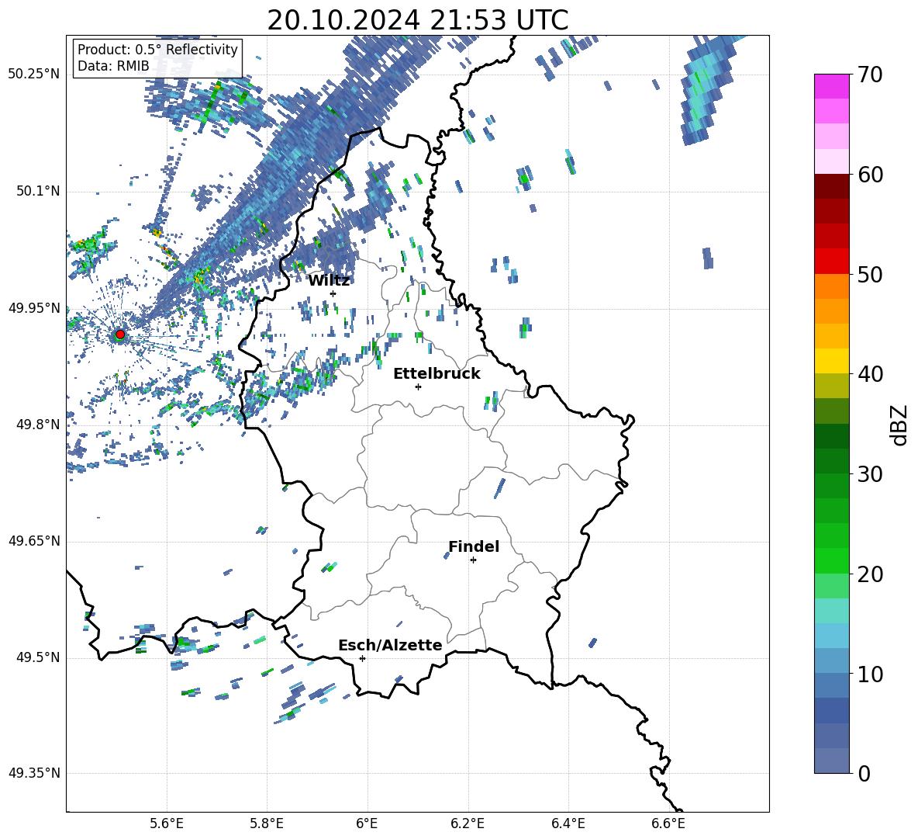
Task: Click the bright red colorbar segment above 50
Action: 831,262
